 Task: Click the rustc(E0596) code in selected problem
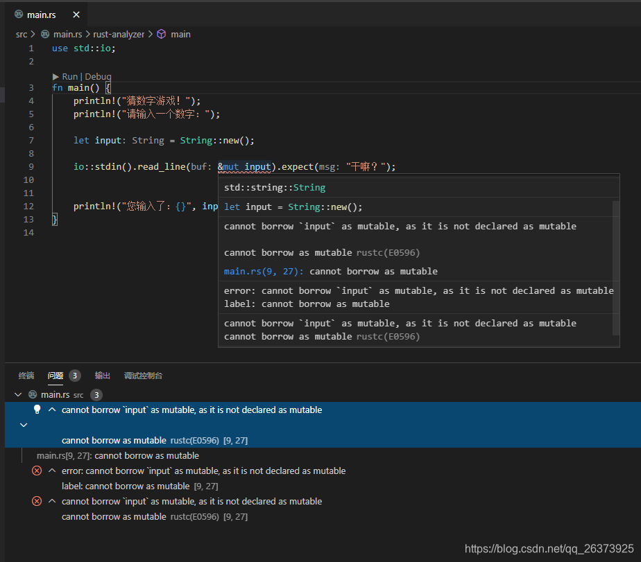tap(194, 440)
